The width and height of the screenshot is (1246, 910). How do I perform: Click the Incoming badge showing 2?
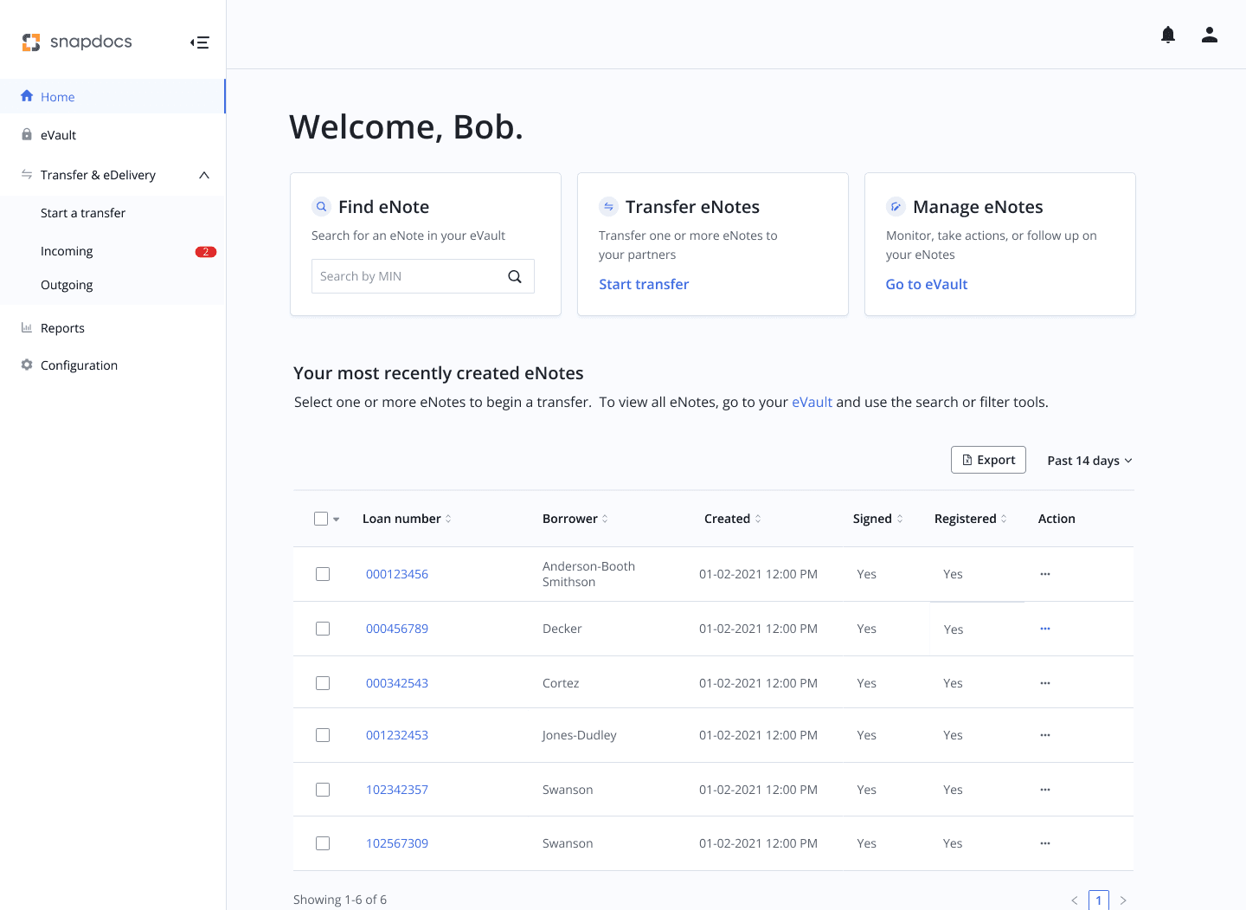tap(206, 252)
